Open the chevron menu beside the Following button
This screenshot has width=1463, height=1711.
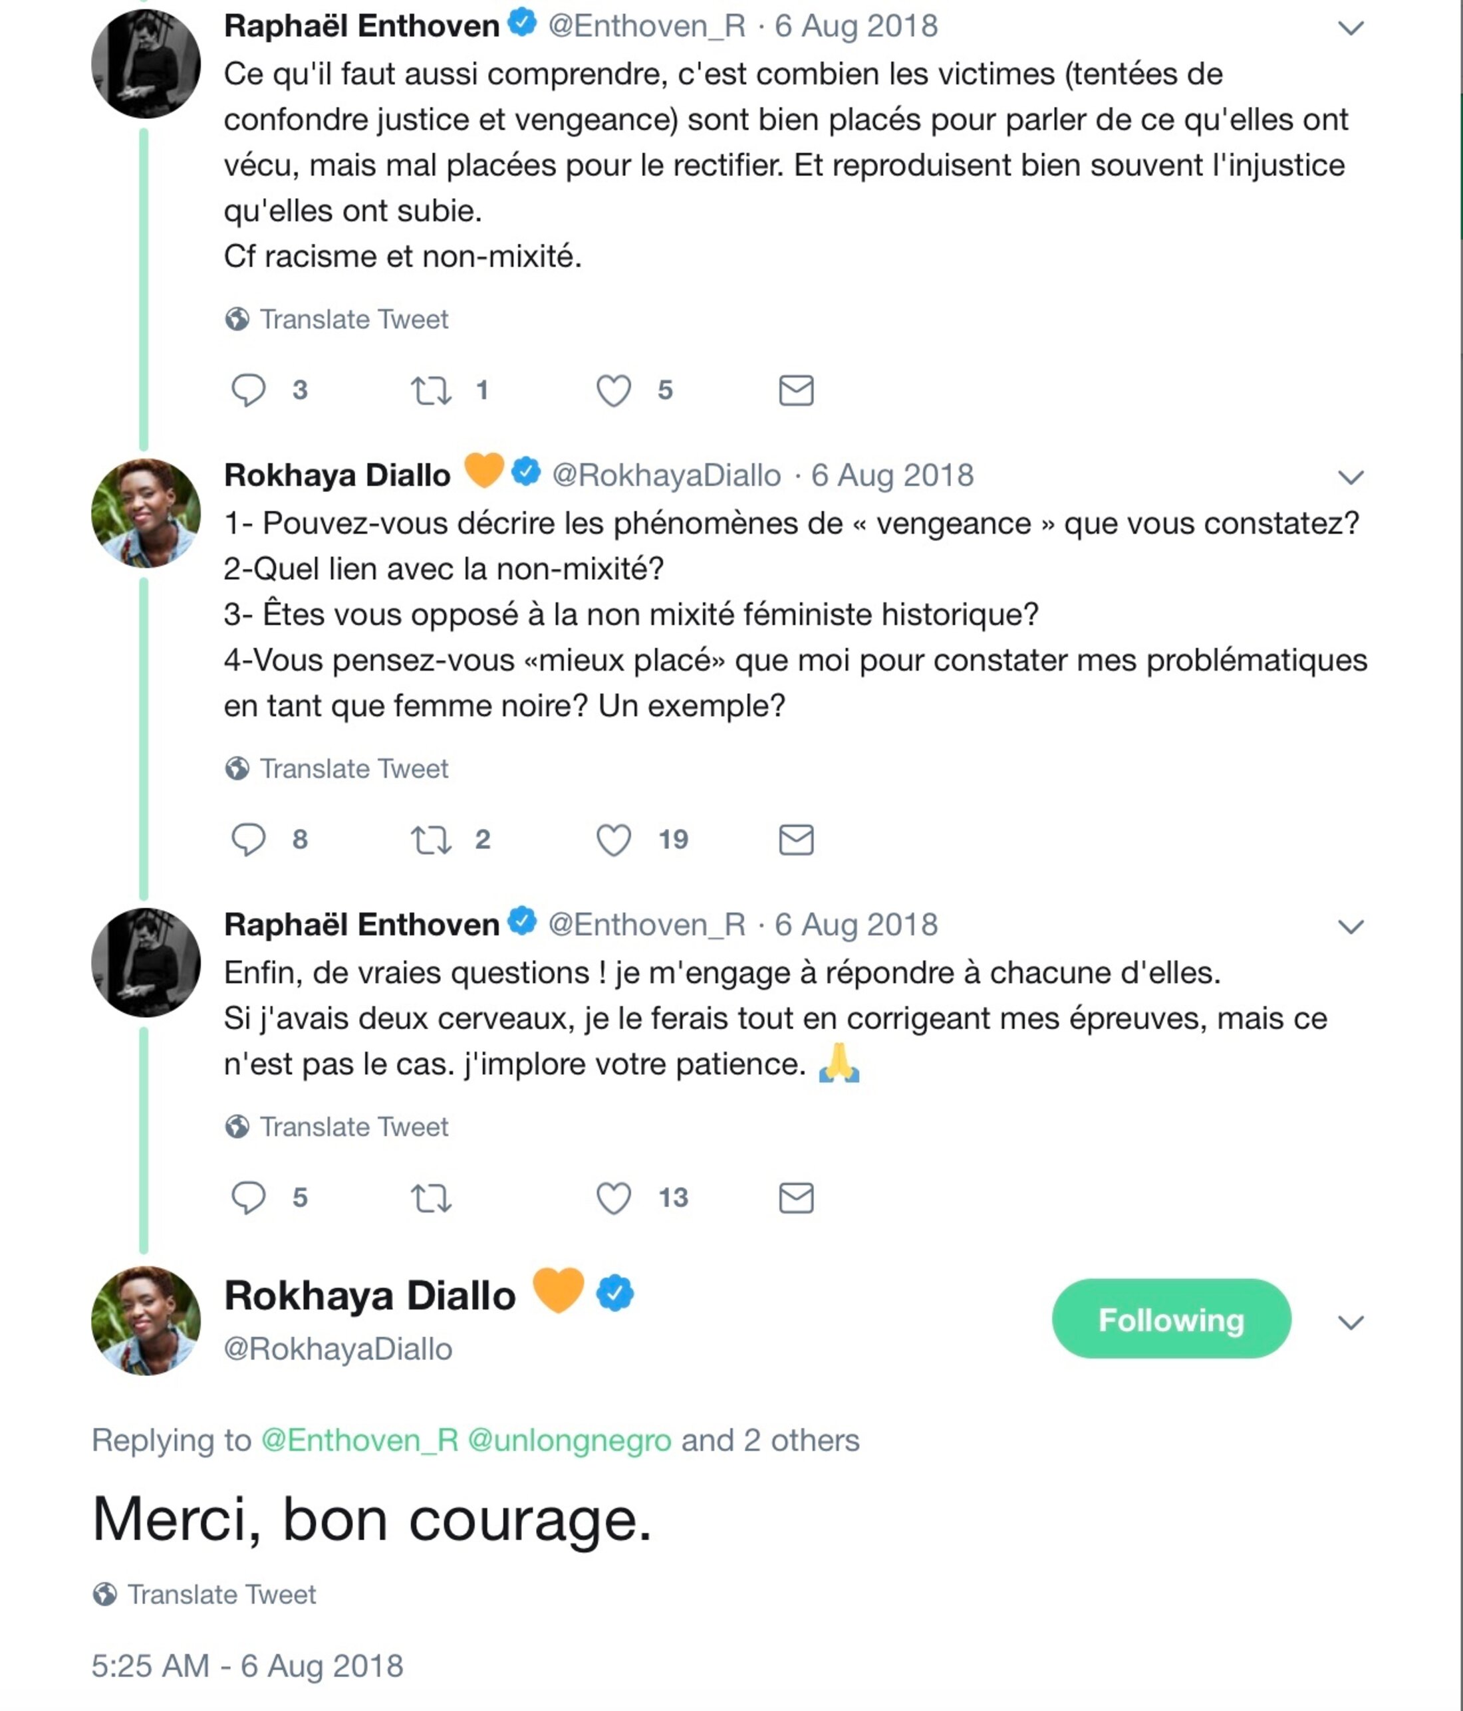pyautogui.click(x=1350, y=1323)
